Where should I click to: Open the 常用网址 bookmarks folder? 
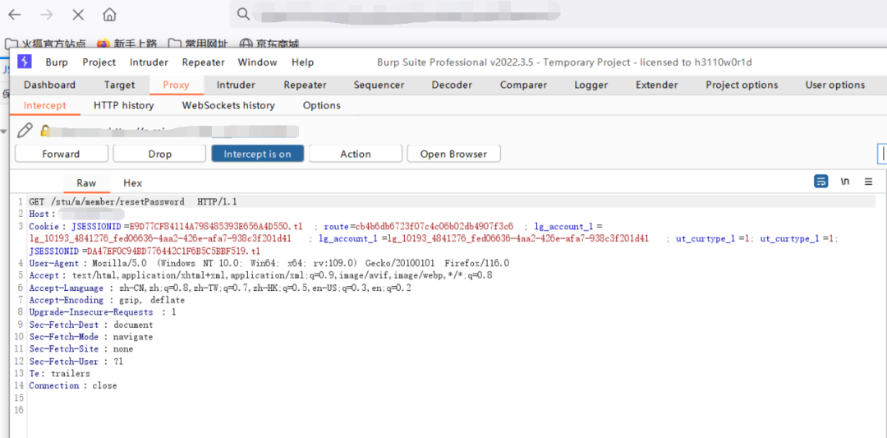click(198, 44)
